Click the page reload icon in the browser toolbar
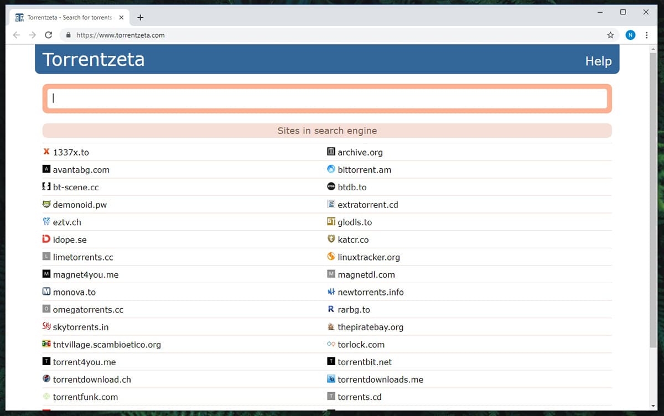This screenshot has width=664, height=416. (x=49, y=34)
